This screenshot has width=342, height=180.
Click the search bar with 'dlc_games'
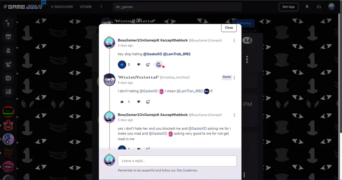[177, 7]
